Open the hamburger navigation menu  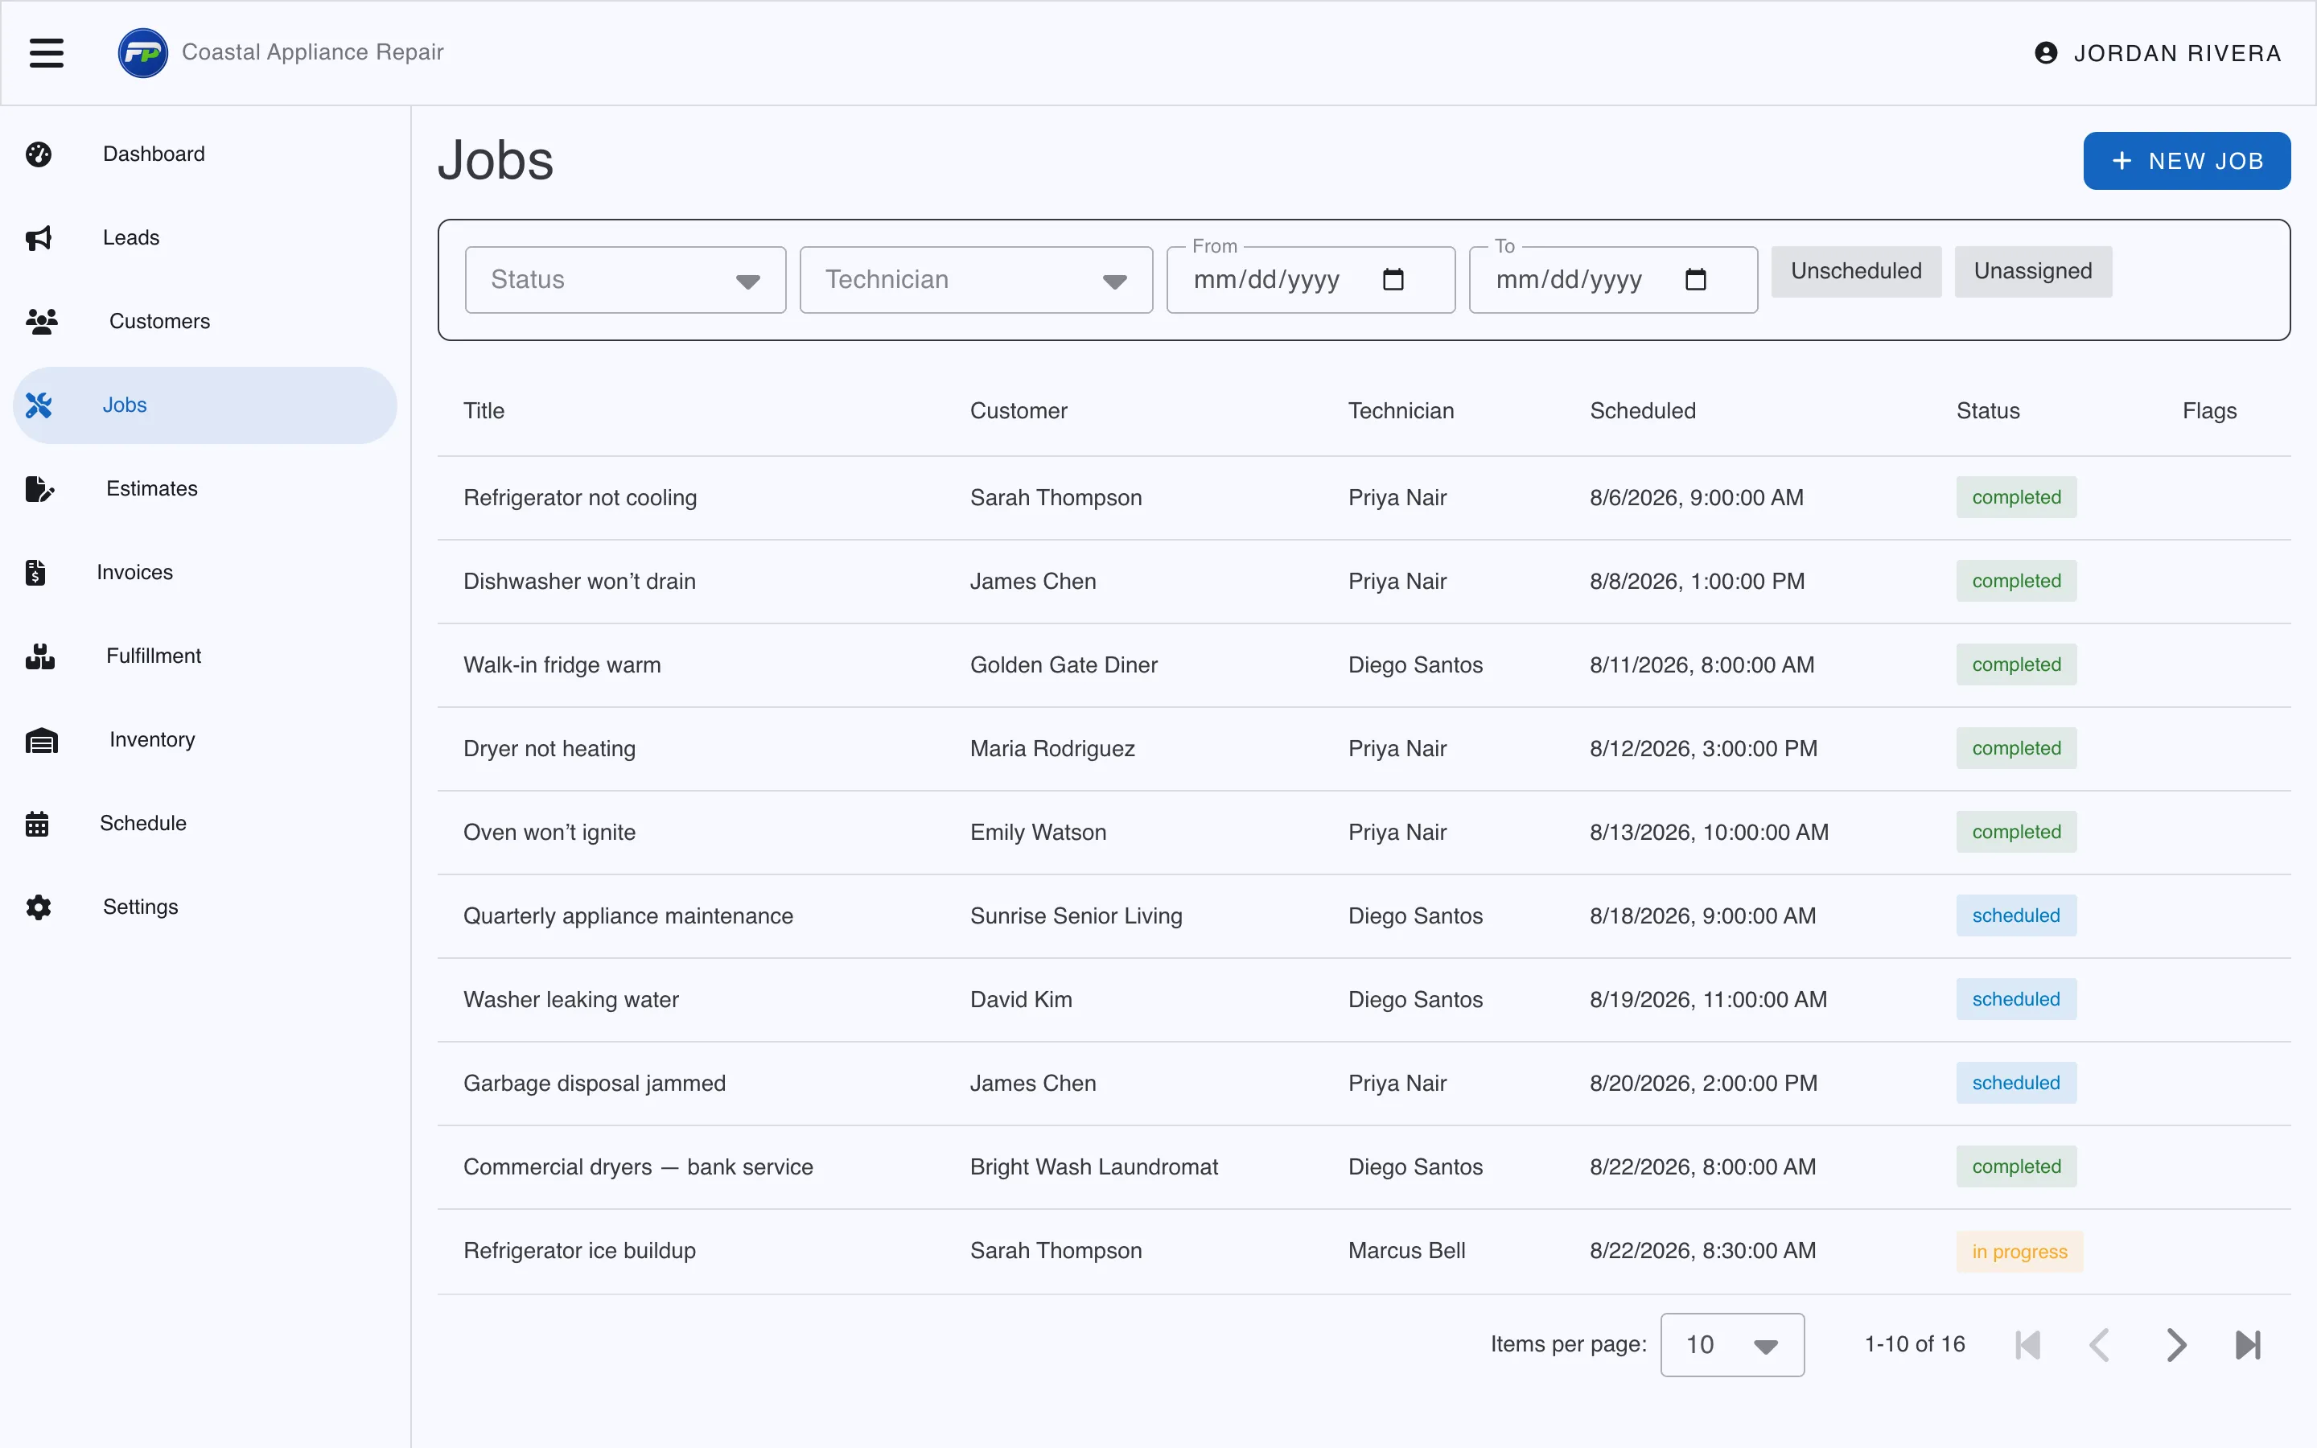point(46,52)
